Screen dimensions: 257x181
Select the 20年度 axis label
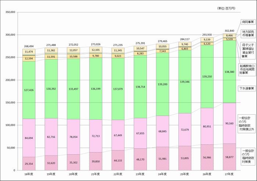pos(73,174)
